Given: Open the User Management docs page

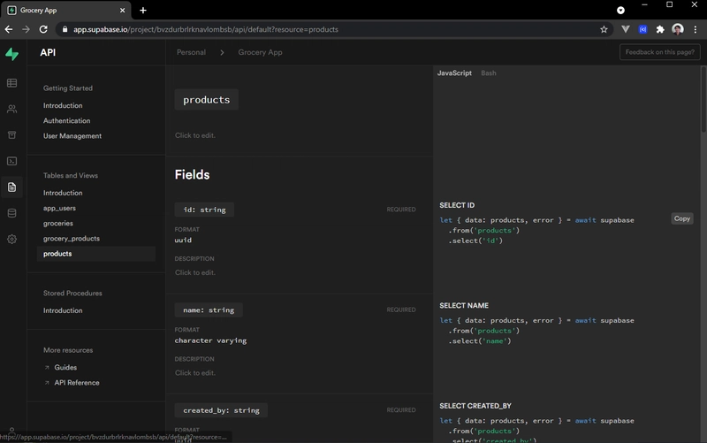Looking at the screenshot, I should tap(72, 136).
